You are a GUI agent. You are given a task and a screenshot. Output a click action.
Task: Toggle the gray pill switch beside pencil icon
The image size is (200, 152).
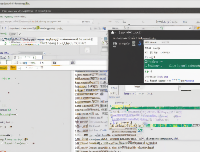12,34
